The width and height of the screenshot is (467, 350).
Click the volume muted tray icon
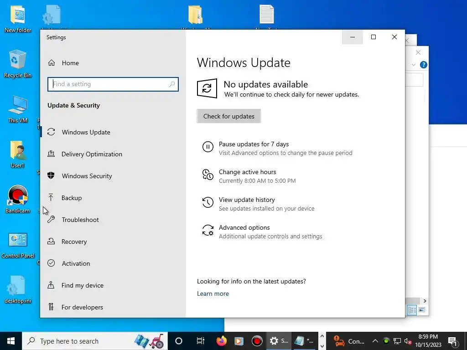[408, 341]
